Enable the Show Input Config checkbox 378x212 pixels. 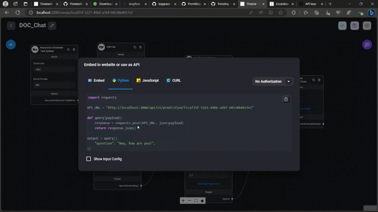(89, 159)
